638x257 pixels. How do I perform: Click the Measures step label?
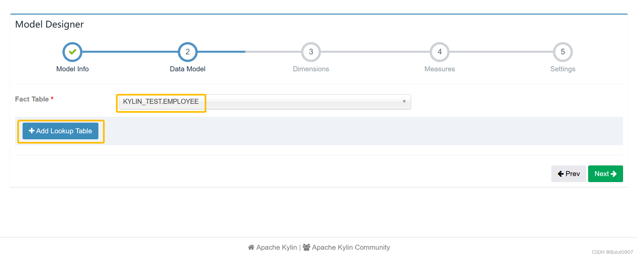point(440,69)
